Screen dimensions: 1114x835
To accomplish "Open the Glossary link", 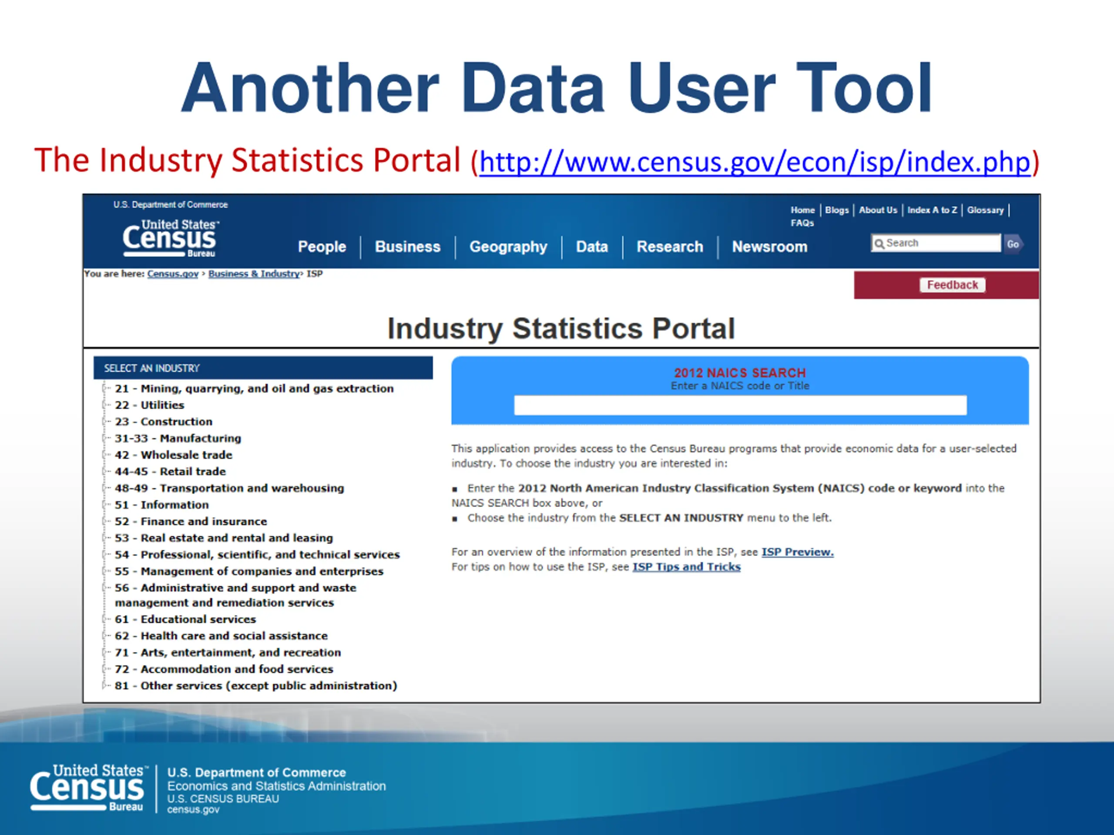I will (x=985, y=210).
